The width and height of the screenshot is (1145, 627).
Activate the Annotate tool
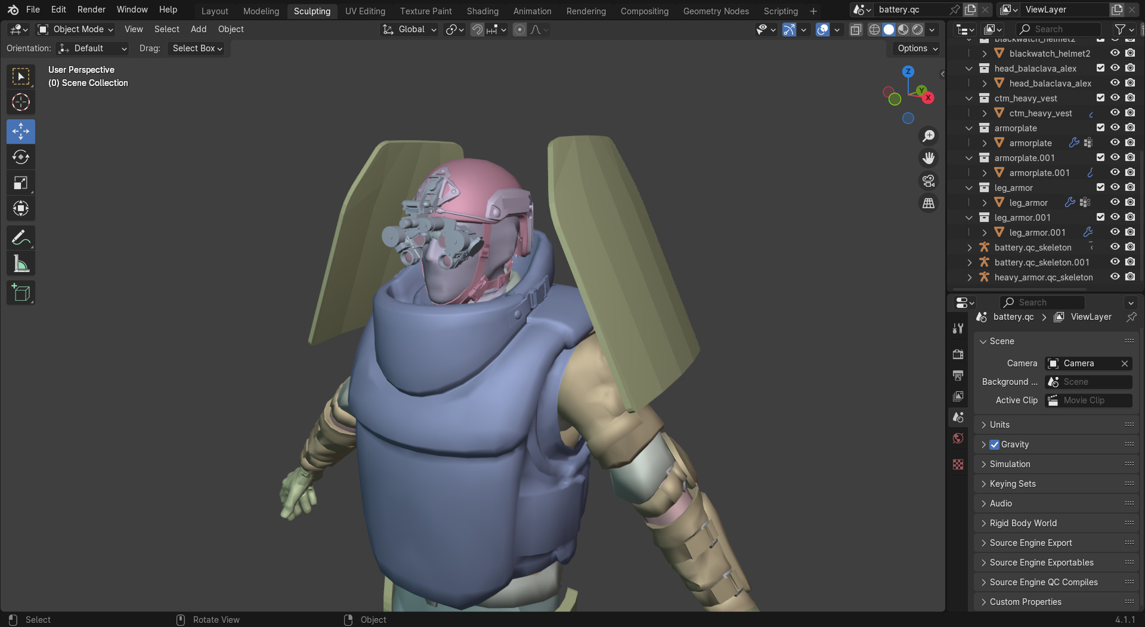[x=20, y=237]
